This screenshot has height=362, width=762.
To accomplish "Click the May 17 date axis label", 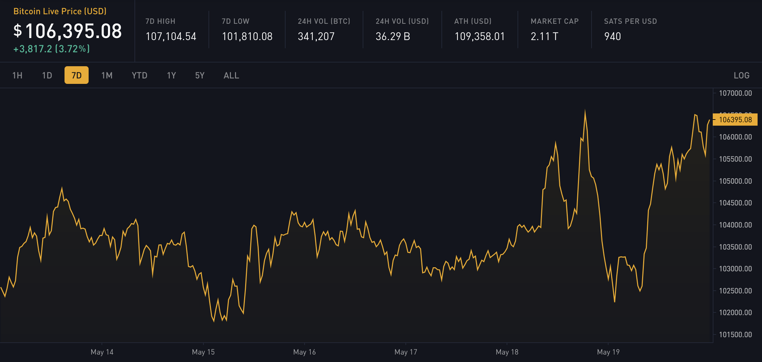I will pos(405,352).
